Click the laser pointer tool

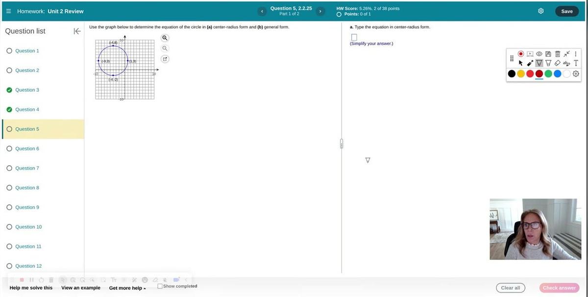(x=530, y=63)
